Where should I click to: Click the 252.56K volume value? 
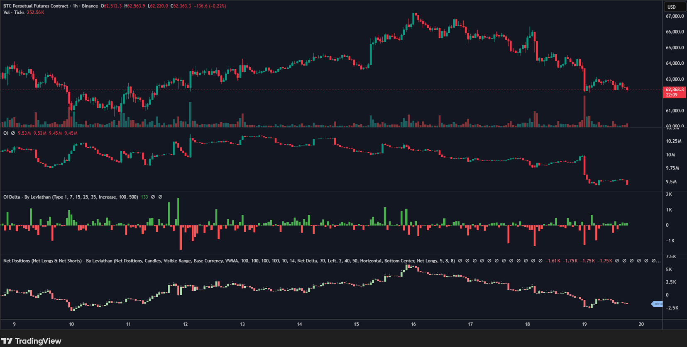35,12
